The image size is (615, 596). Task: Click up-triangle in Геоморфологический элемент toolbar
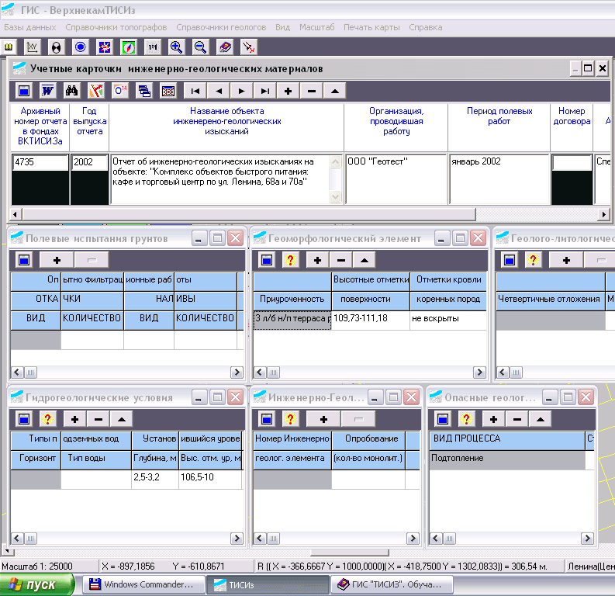[x=364, y=260]
